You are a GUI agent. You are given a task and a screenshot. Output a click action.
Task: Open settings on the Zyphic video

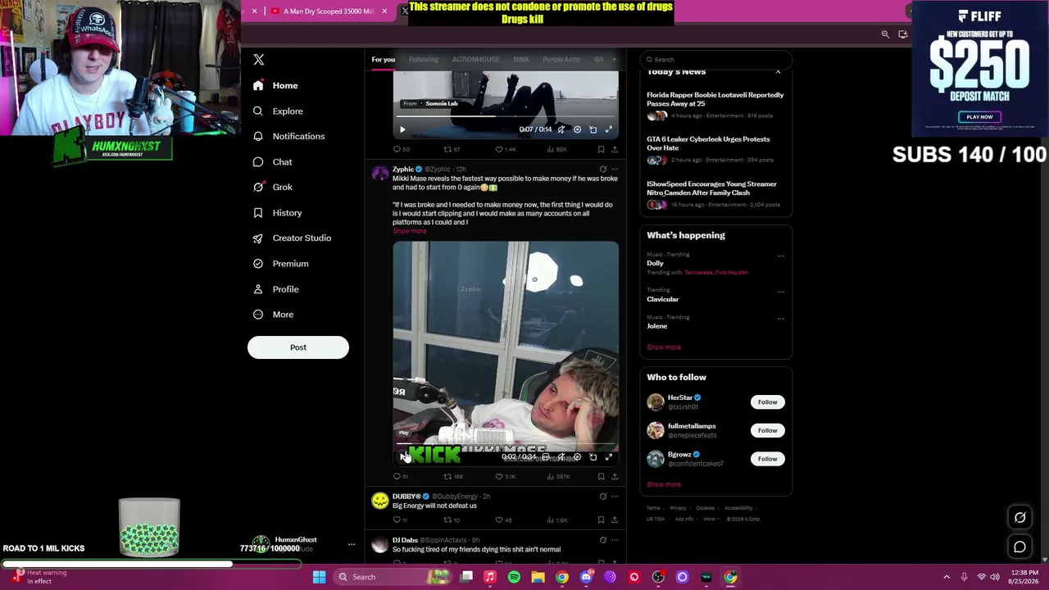(577, 456)
